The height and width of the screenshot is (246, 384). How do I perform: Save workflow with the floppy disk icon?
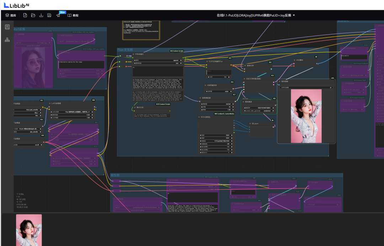tap(49, 15)
